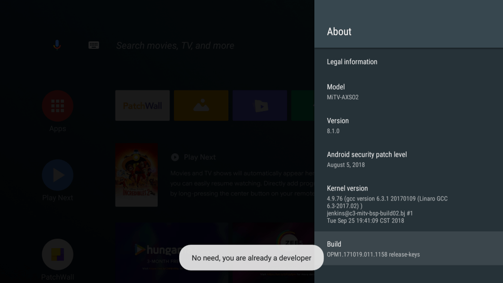Open the purple video player app tile
Image resolution: width=503 pixels, height=283 pixels.
coord(260,106)
